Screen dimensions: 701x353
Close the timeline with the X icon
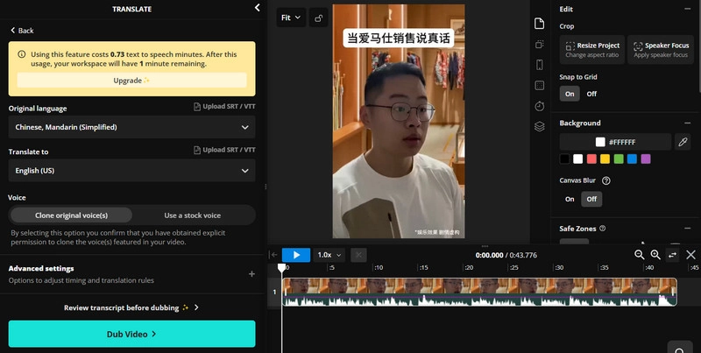coord(690,255)
